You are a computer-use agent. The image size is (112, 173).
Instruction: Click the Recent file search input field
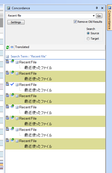coord(50,16)
